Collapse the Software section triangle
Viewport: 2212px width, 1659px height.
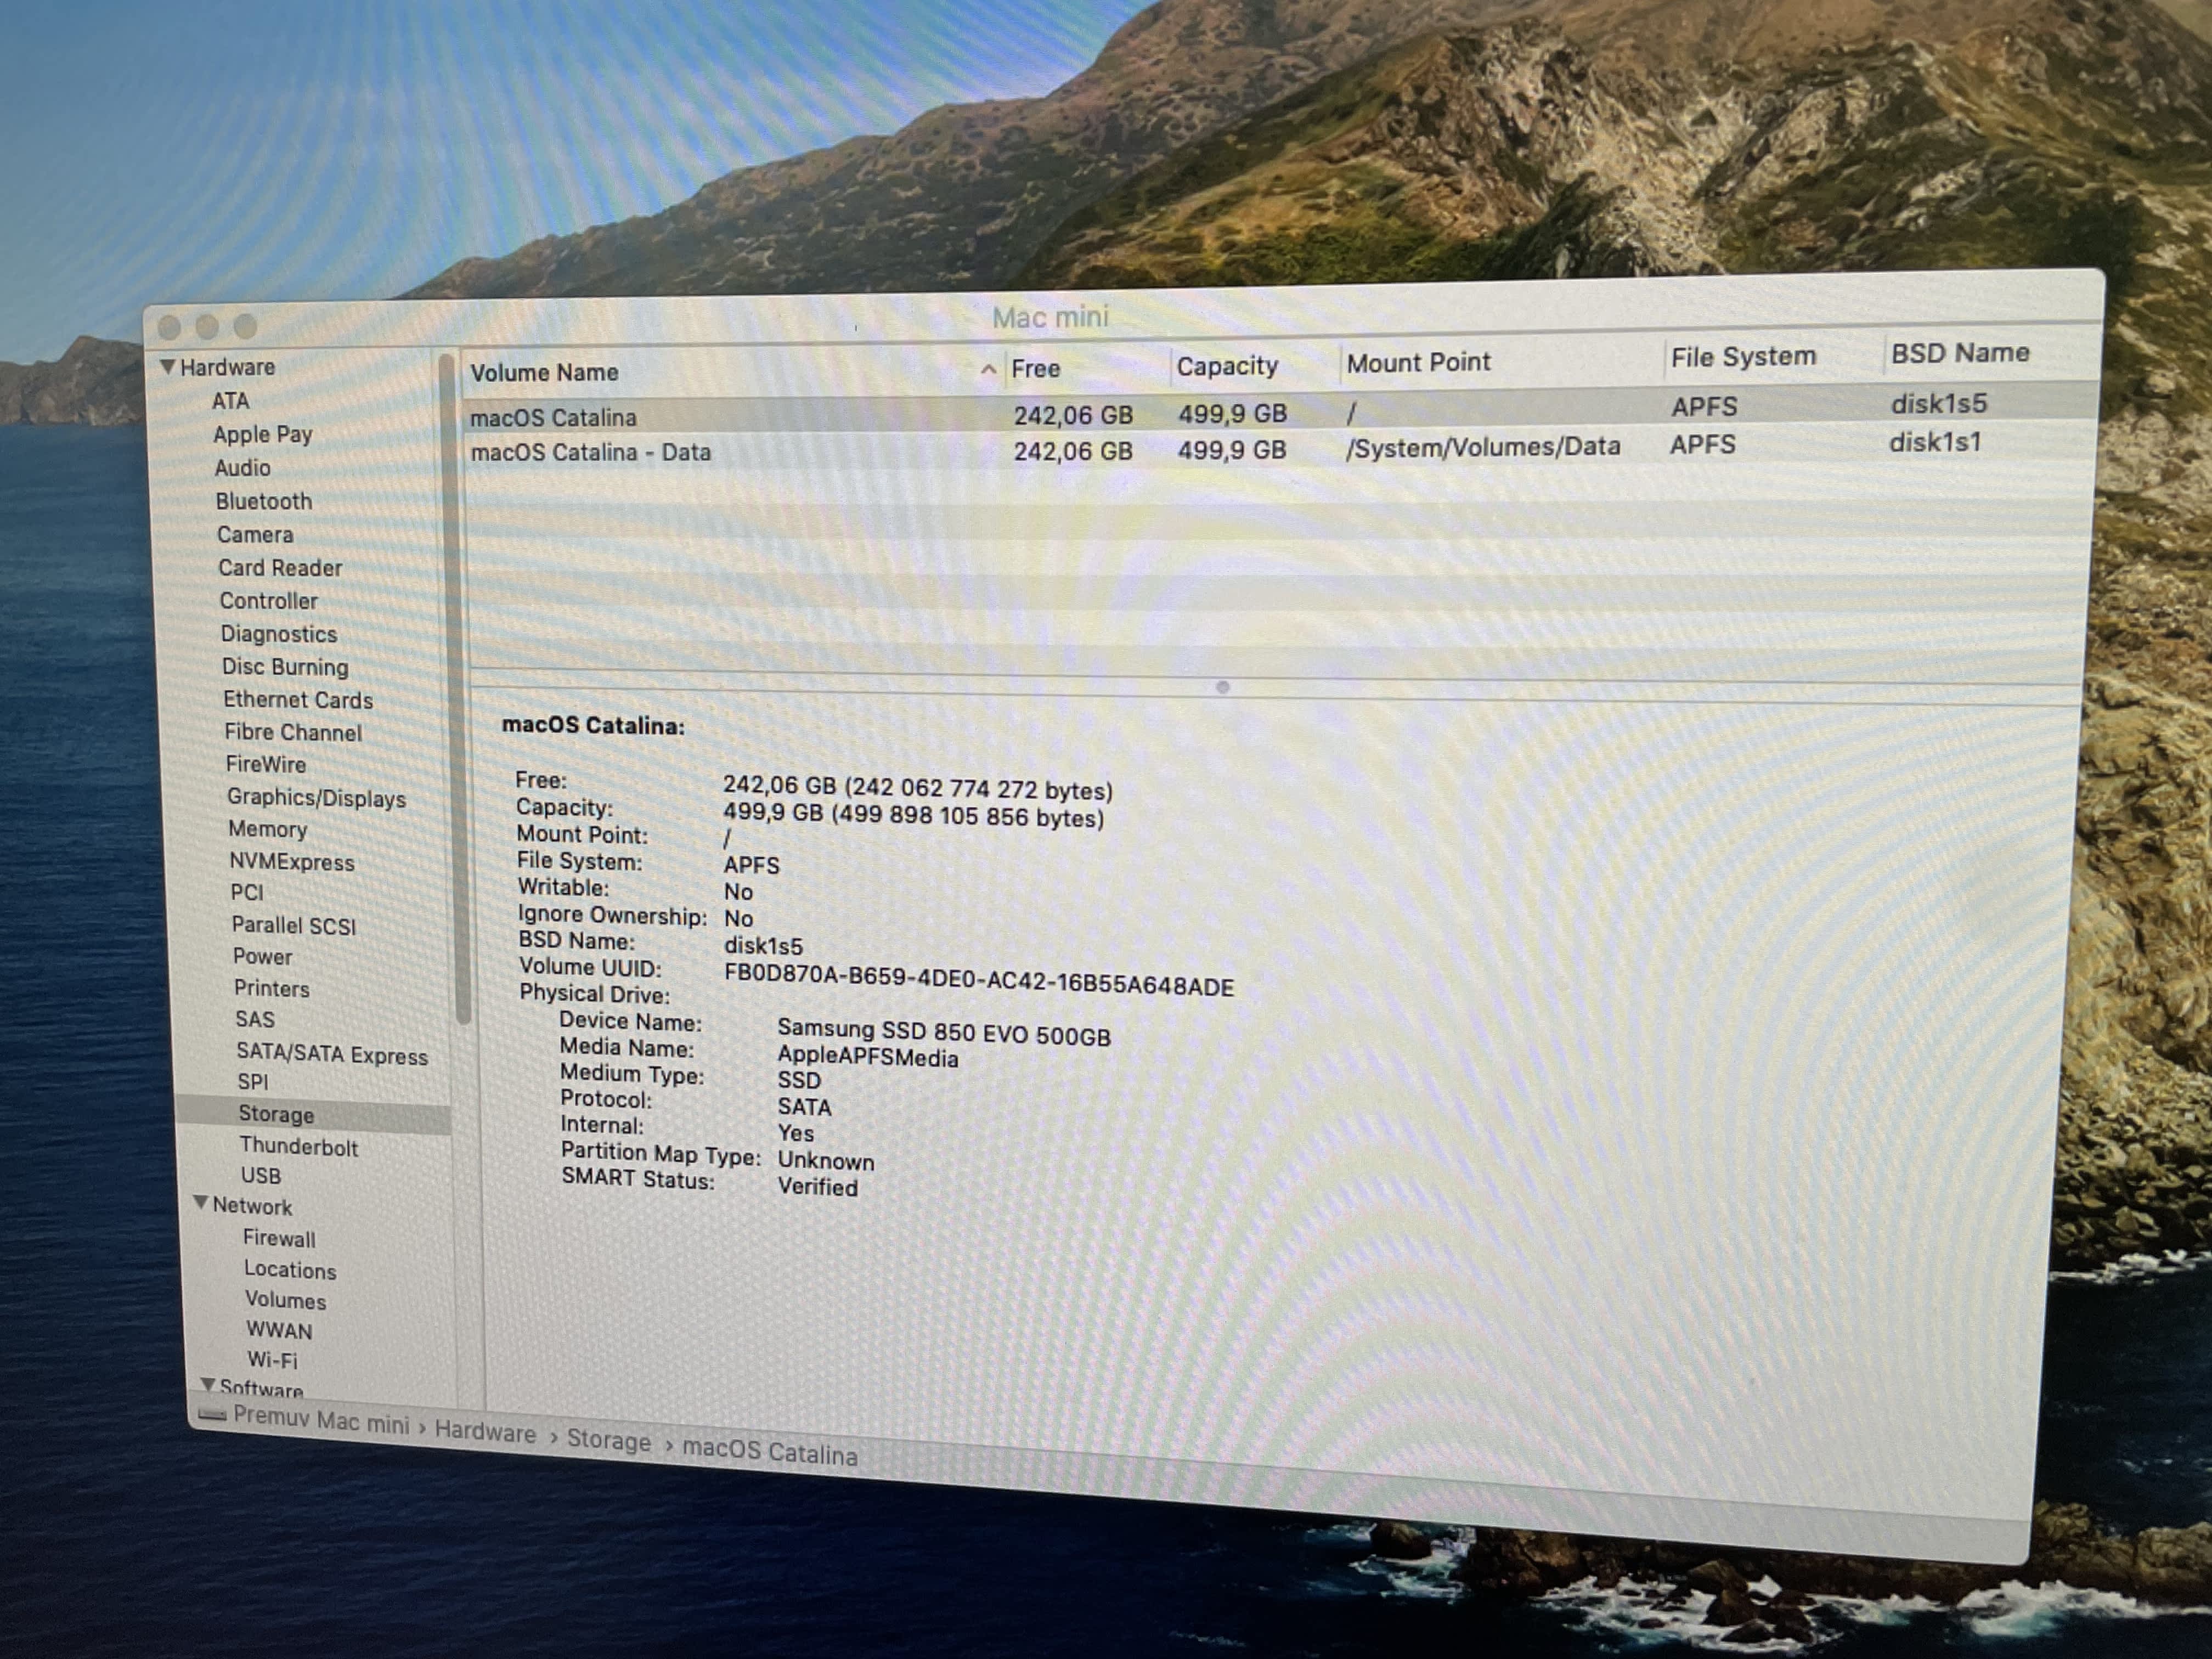pos(208,1385)
